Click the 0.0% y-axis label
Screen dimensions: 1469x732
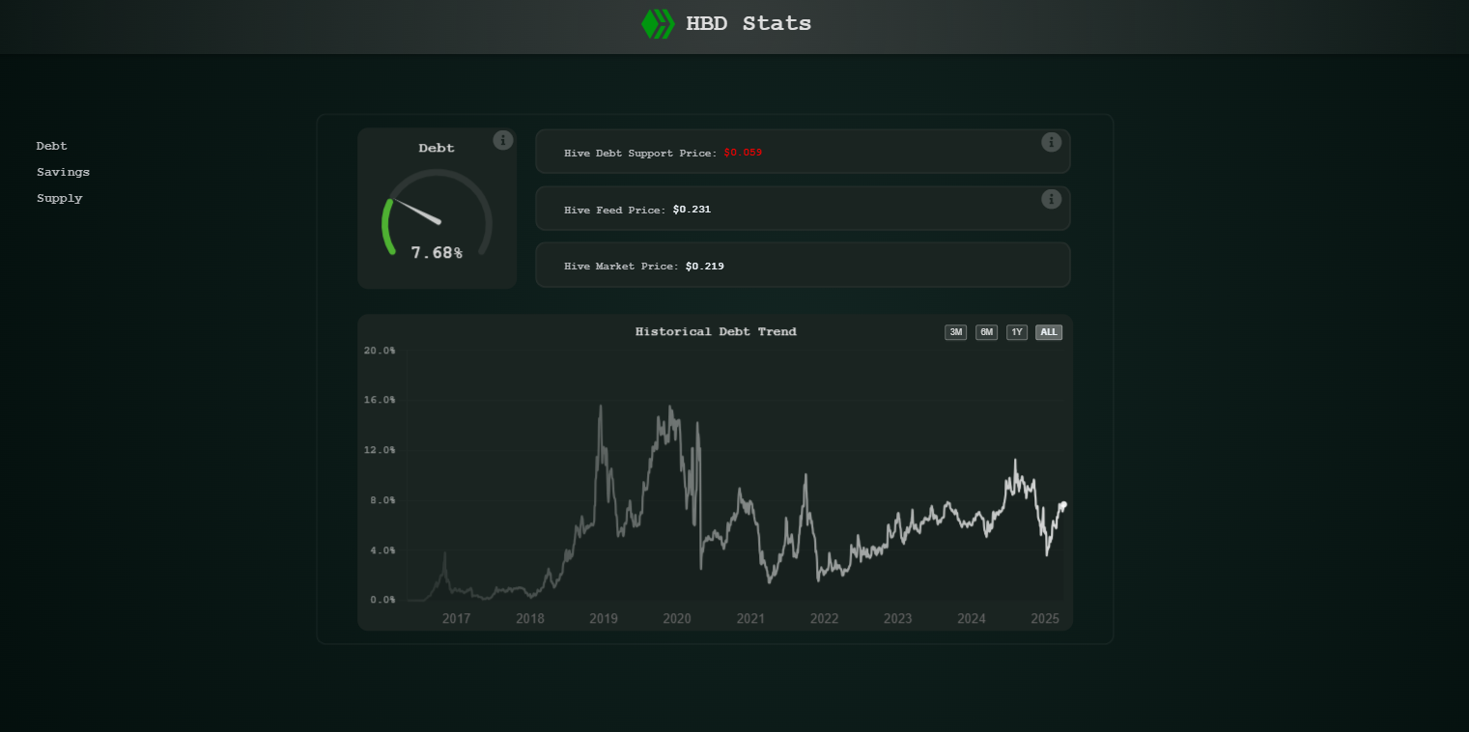point(382,600)
